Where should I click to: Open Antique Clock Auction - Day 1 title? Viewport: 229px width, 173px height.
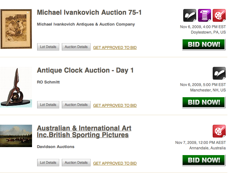[x=85, y=70]
